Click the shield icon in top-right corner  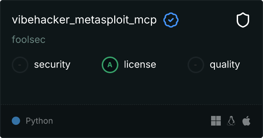click(243, 20)
